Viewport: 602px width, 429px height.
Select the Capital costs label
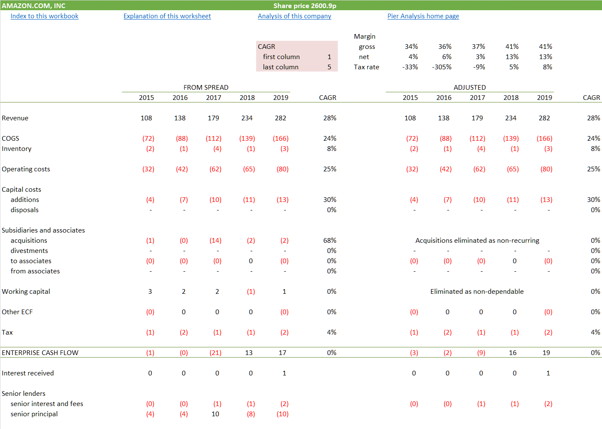click(x=21, y=190)
